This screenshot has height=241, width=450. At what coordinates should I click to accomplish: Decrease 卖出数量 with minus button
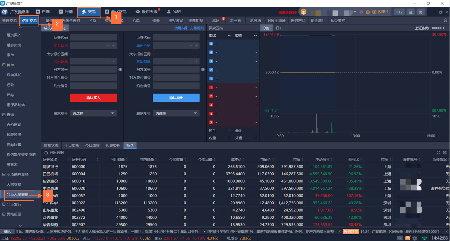[190, 61]
